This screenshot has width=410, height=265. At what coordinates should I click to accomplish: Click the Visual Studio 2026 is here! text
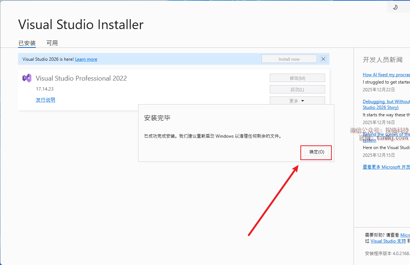coord(48,59)
